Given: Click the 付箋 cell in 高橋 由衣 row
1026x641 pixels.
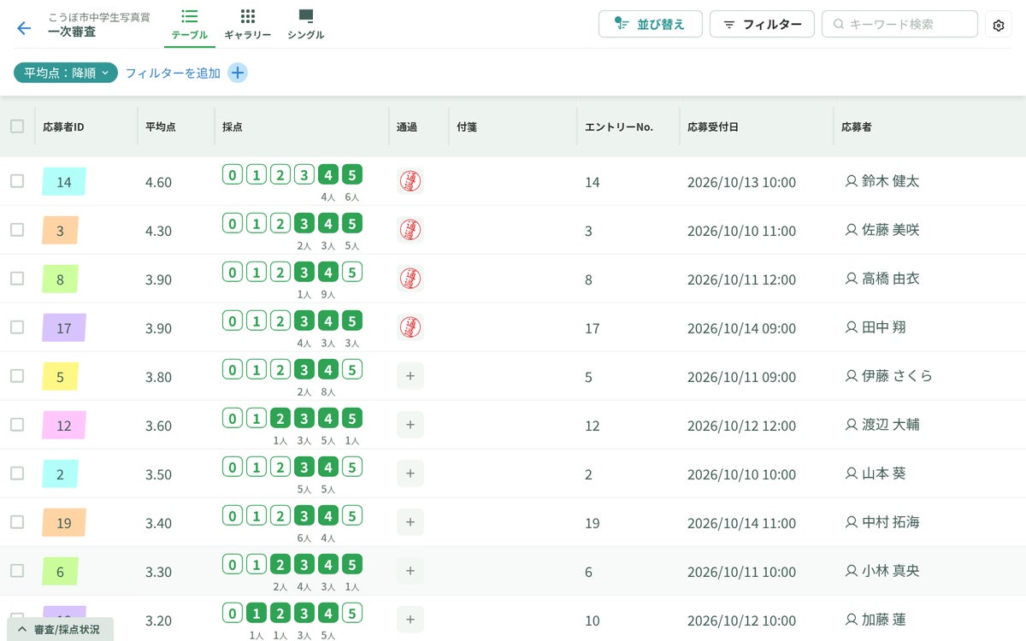Looking at the screenshot, I should [x=512, y=279].
